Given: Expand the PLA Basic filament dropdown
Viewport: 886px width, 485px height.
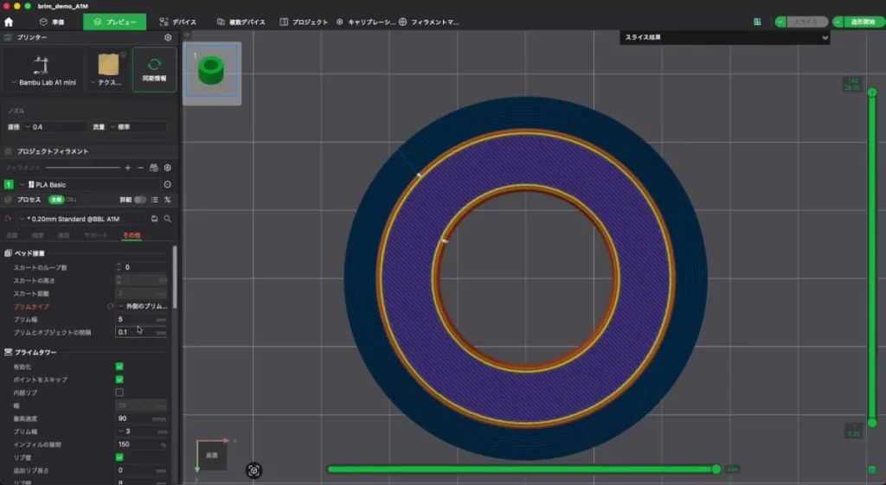Looking at the screenshot, I should coord(90,185).
